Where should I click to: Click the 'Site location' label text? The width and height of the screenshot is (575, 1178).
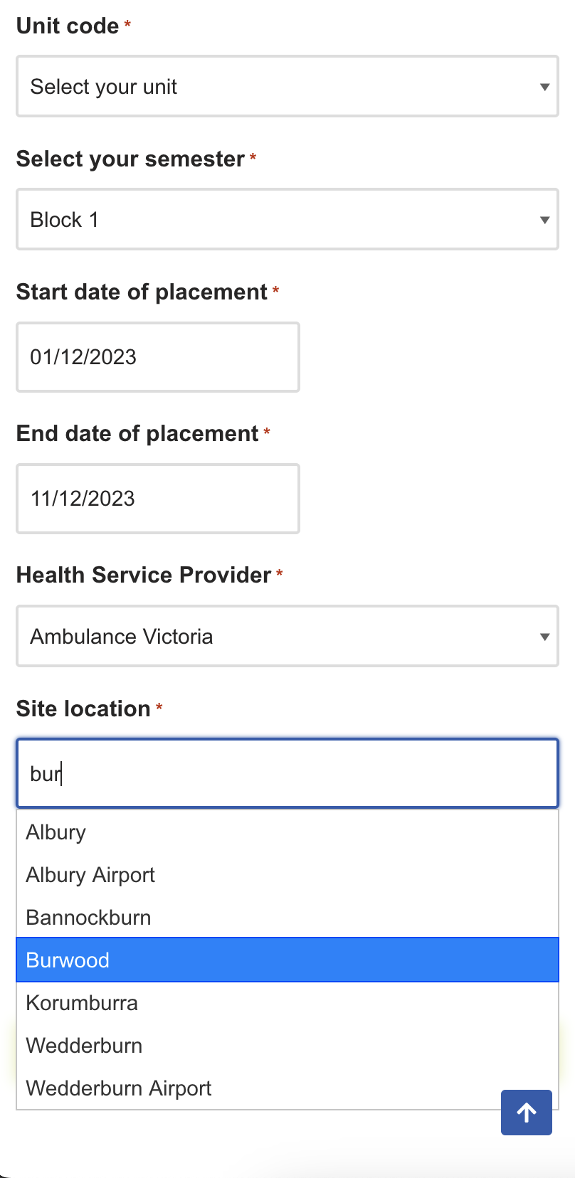(83, 709)
